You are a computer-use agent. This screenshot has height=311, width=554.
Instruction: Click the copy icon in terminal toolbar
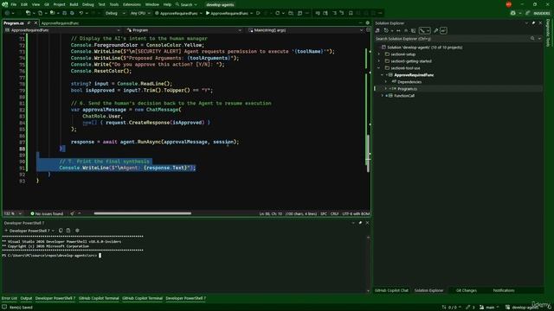61,231
